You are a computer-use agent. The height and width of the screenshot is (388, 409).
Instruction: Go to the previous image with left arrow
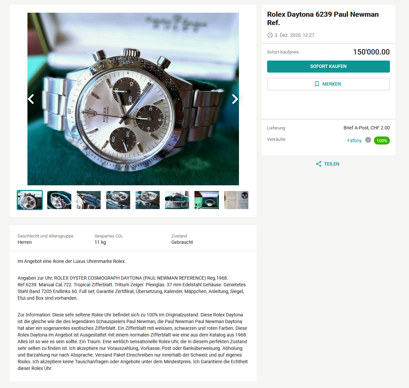(31, 99)
